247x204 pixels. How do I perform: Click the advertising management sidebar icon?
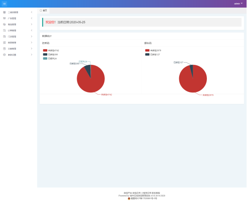(x=4, y=18)
